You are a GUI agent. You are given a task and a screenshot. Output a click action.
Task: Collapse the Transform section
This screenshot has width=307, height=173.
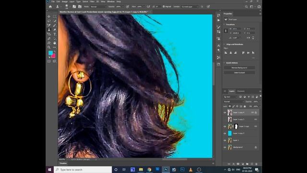pos(224,25)
